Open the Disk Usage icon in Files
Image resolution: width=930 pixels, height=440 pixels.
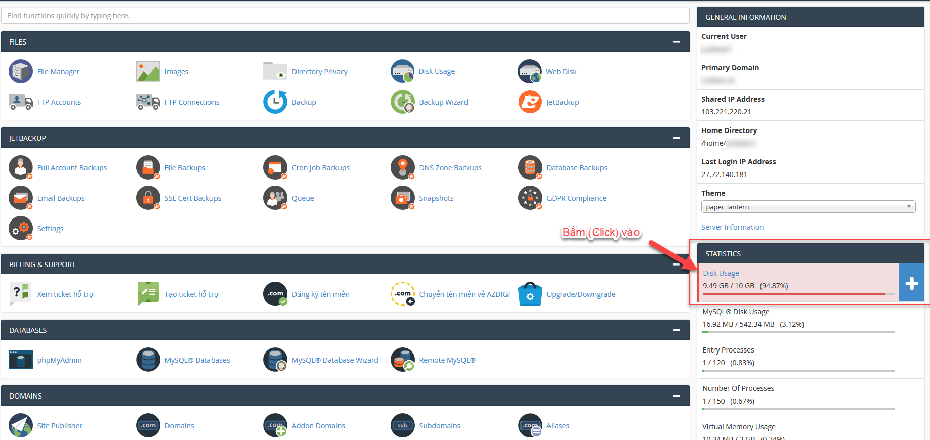pyautogui.click(x=403, y=71)
